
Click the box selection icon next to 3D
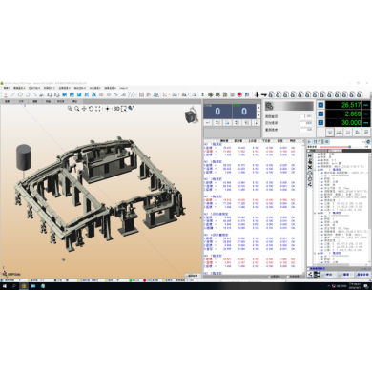(x=123, y=109)
